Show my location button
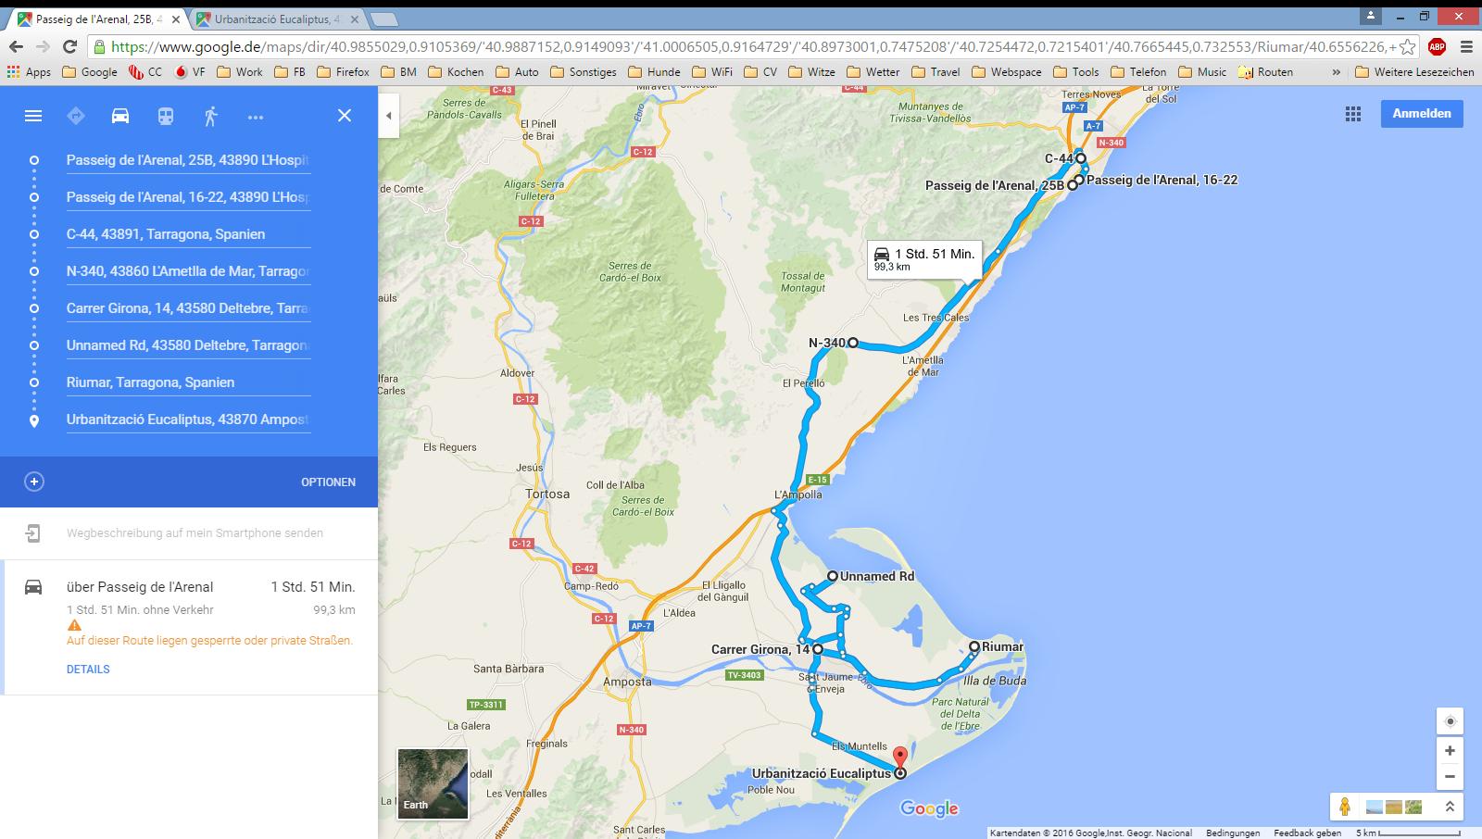The image size is (1482, 839). (x=1451, y=721)
